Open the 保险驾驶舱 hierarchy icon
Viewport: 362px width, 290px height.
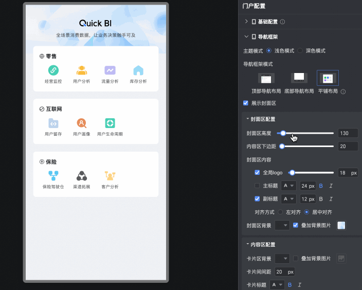[53, 176]
